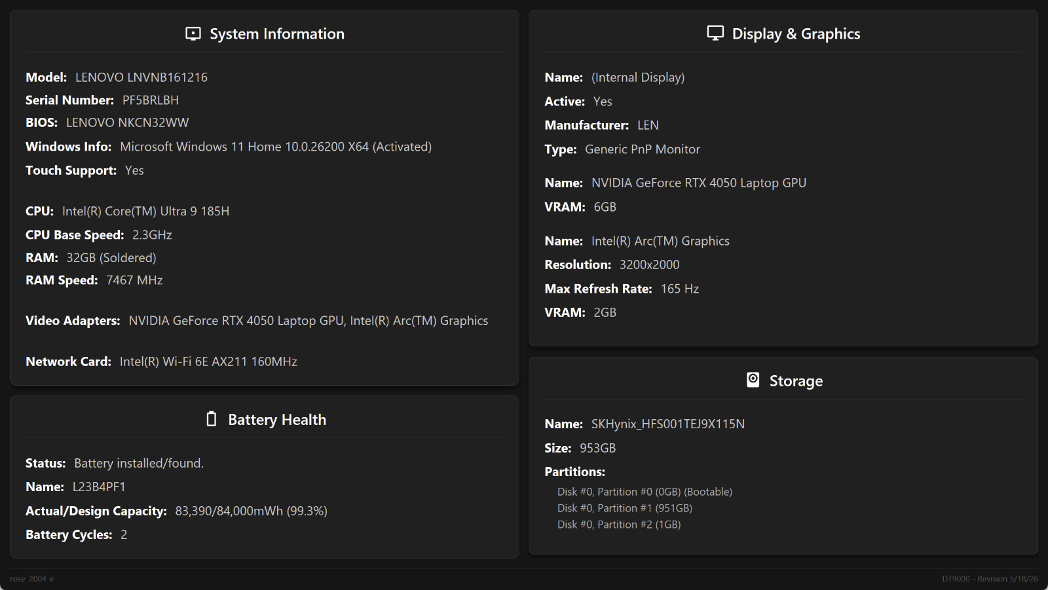The height and width of the screenshot is (590, 1048).
Task: Click the Active Yes value
Action: pos(603,101)
